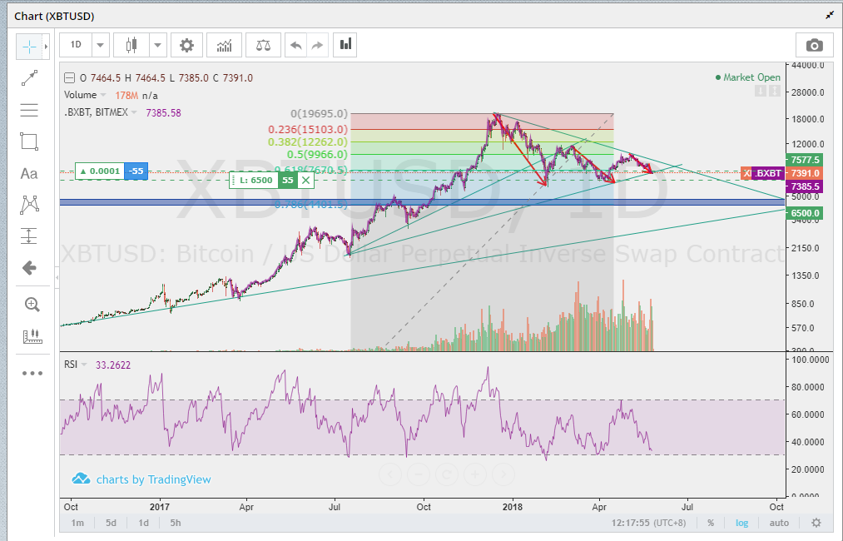Expand the cursor tool options arrow
The image size is (843, 541).
(x=47, y=47)
